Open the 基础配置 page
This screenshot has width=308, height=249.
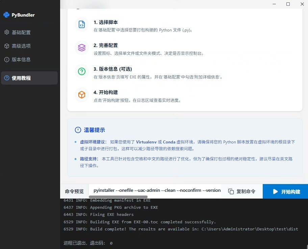[x=29, y=32]
